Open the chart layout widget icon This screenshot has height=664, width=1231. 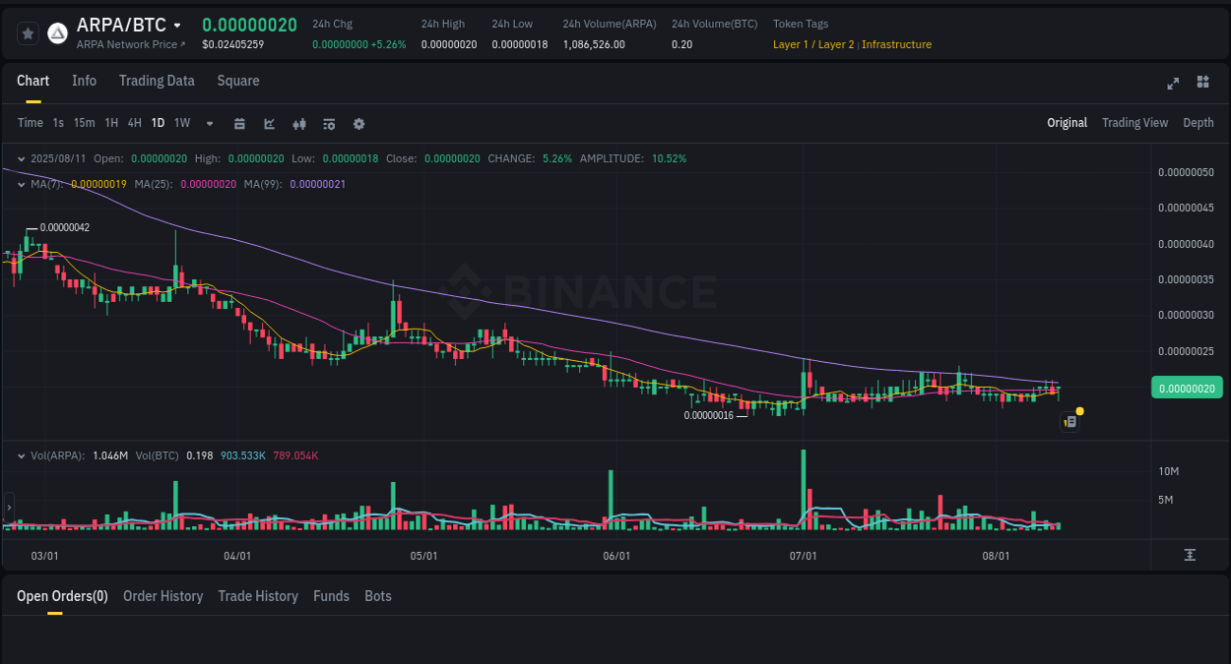coord(1202,84)
